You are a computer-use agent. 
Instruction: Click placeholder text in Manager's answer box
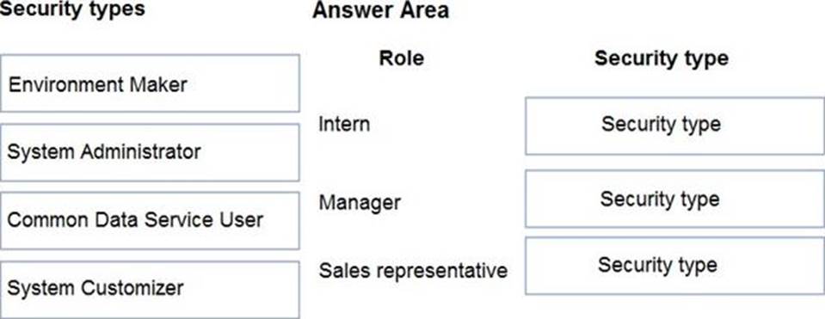point(660,199)
